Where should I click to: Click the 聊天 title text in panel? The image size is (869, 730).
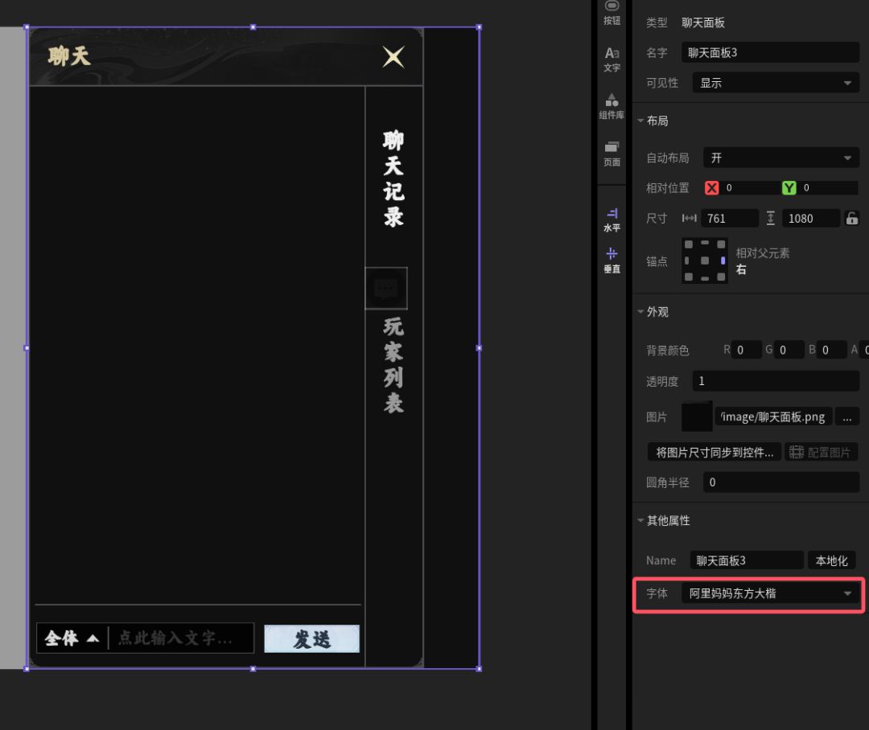(68, 56)
